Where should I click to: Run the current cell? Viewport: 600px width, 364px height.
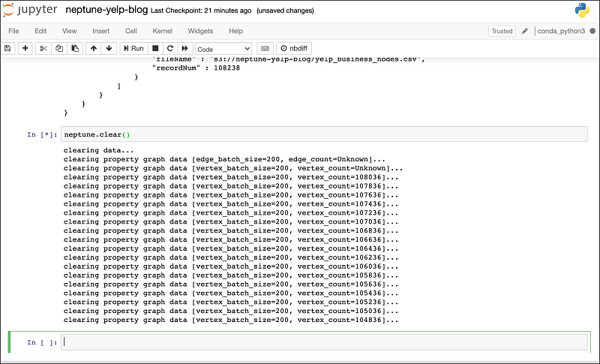133,48
